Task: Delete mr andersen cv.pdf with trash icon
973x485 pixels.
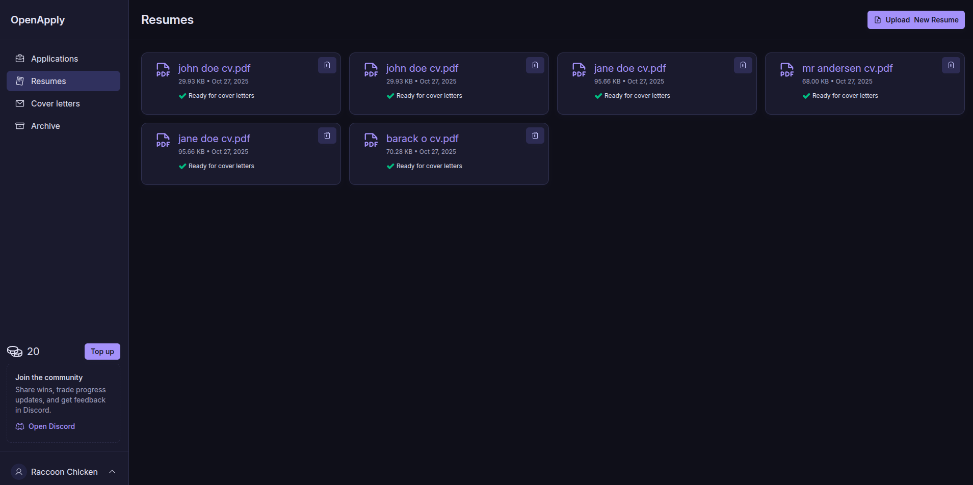Action: (951, 65)
